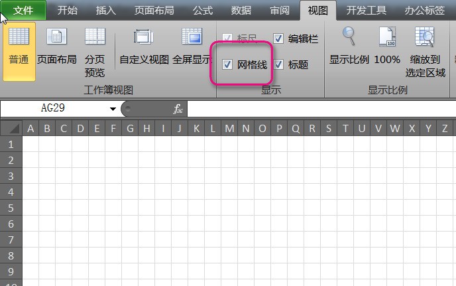Select the 普通 normal view icon
456x286 pixels.
[19, 52]
